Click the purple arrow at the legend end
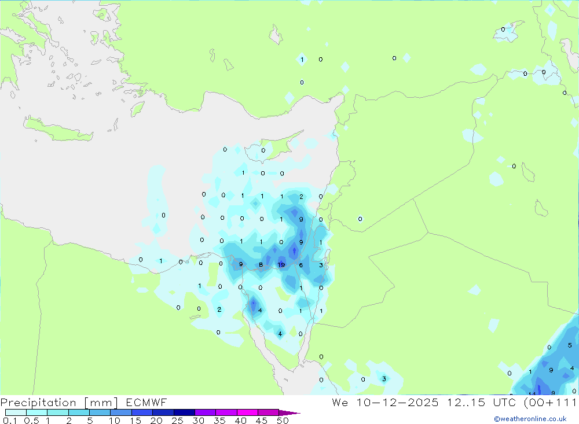This screenshot has height=424, width=579. coord(289,413)
